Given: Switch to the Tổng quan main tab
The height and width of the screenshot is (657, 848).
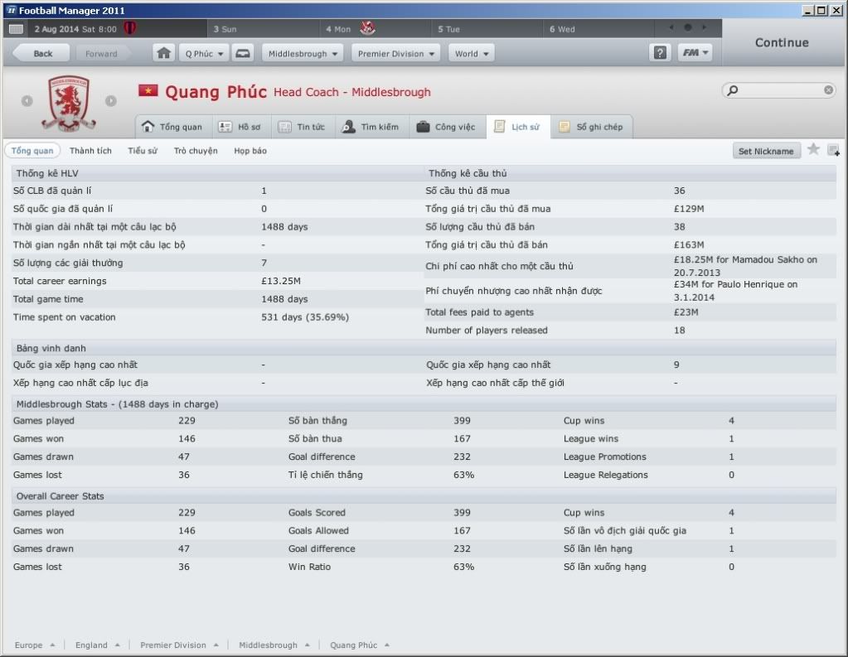Looking at the screenshot, I should (x=173, y=127).
